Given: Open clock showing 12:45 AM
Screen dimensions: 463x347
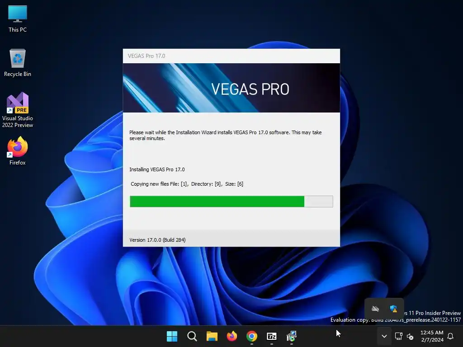Looking at the screenshot, I should point(432,336).
